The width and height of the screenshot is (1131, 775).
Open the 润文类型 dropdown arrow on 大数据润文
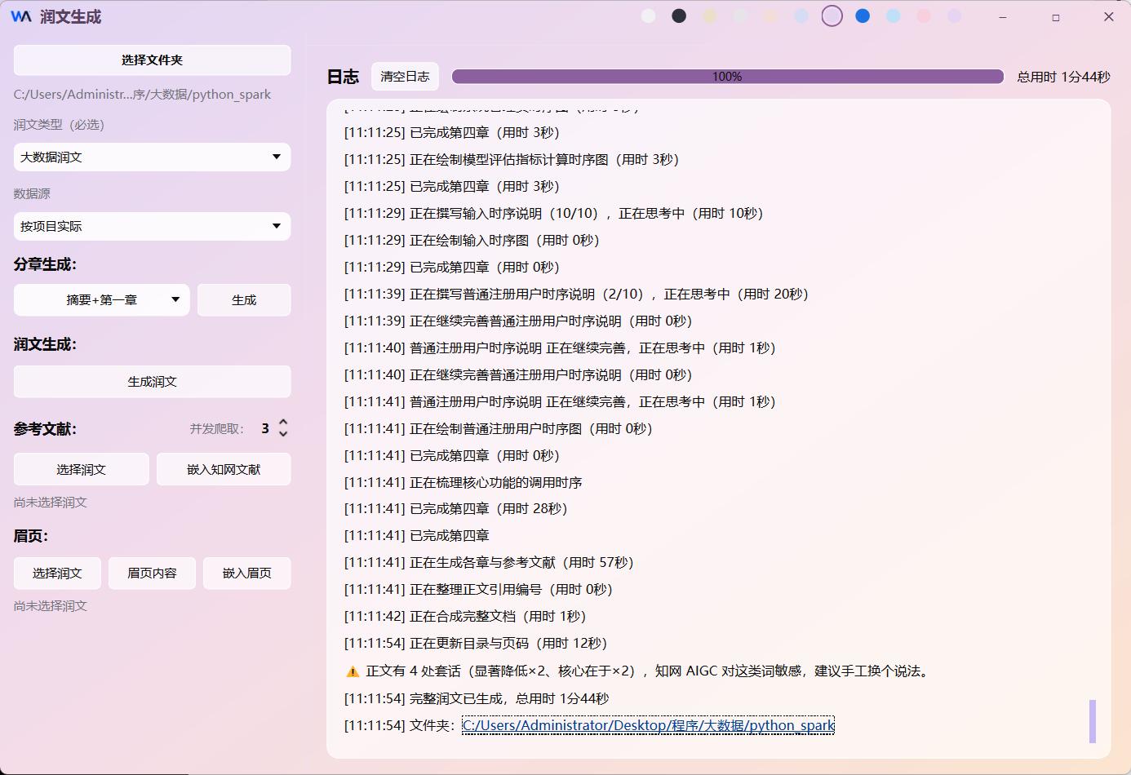[x=277, y=157]
